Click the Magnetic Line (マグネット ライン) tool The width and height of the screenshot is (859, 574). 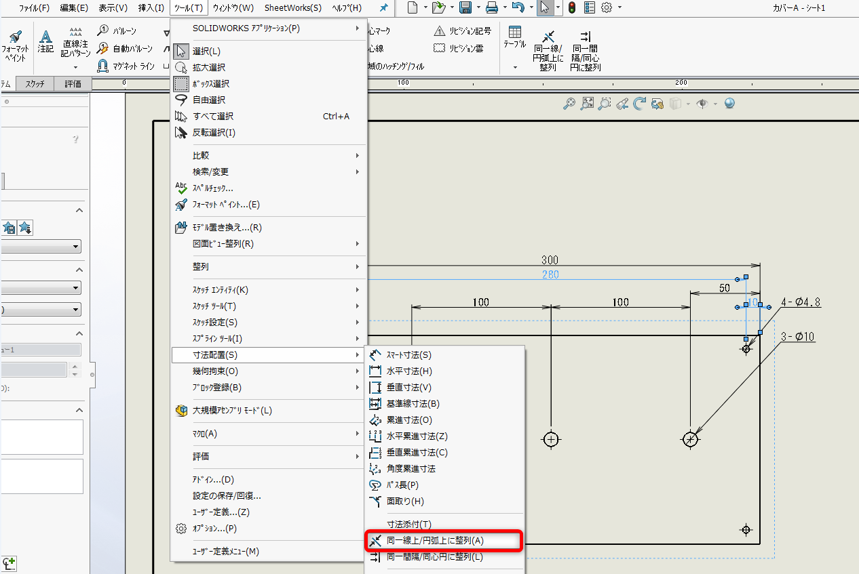pos(126,66)
